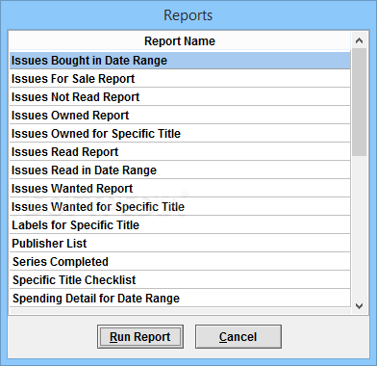Select the Issues For Sale Report row
The height and width of the screenshot is (366, 377).
click(180, 79)
